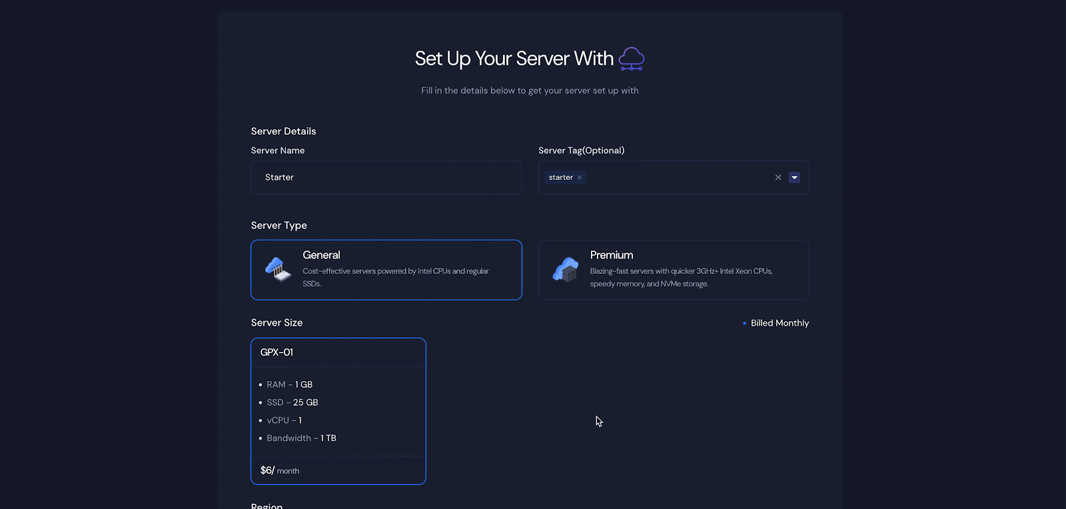Click the Billed Monthly label
Viewport: 1066px width, 509px height.
[x=780, y=323]
